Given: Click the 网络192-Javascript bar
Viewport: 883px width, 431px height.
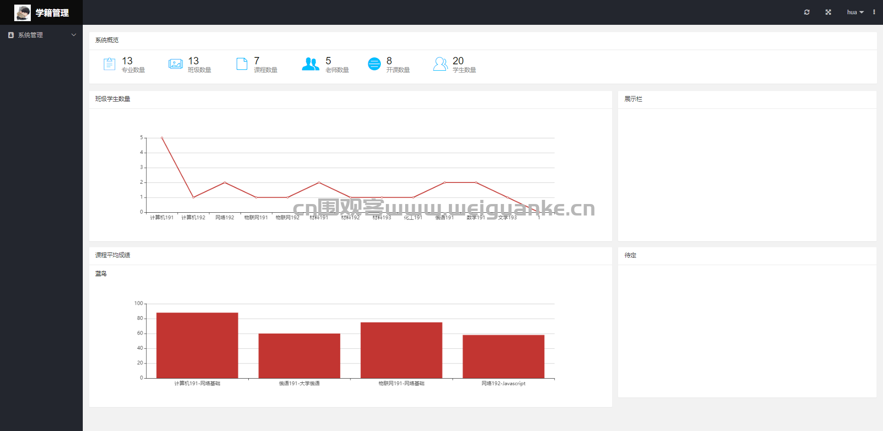Looking at the screenshot, I should (504, 357).
